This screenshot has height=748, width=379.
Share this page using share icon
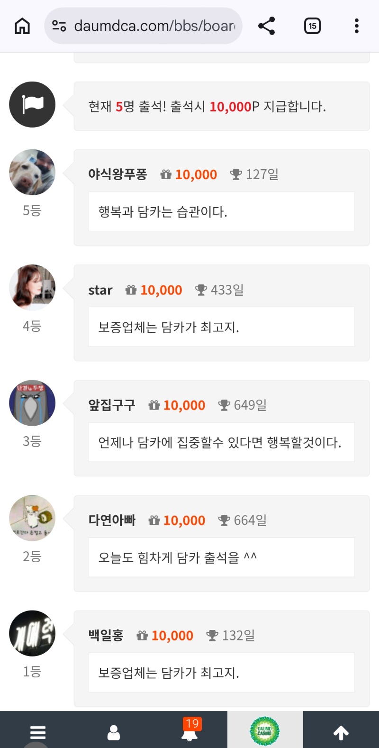[267, 26]
